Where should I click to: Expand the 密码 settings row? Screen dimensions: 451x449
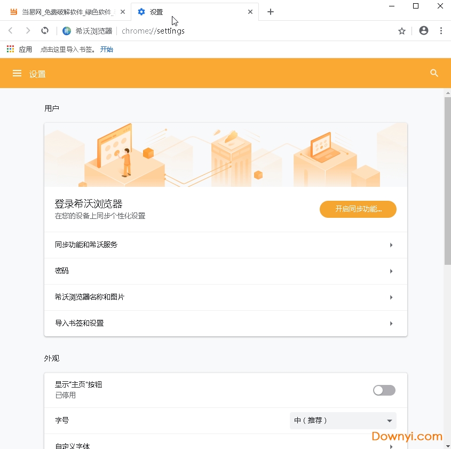coord(225,271)
